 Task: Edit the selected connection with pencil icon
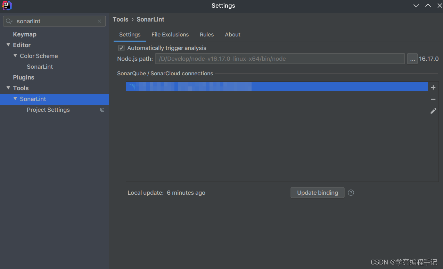tap(433, 111)
